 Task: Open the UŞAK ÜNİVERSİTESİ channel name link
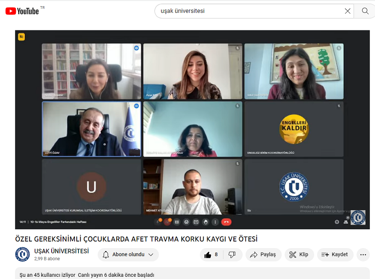click(61, 251)
